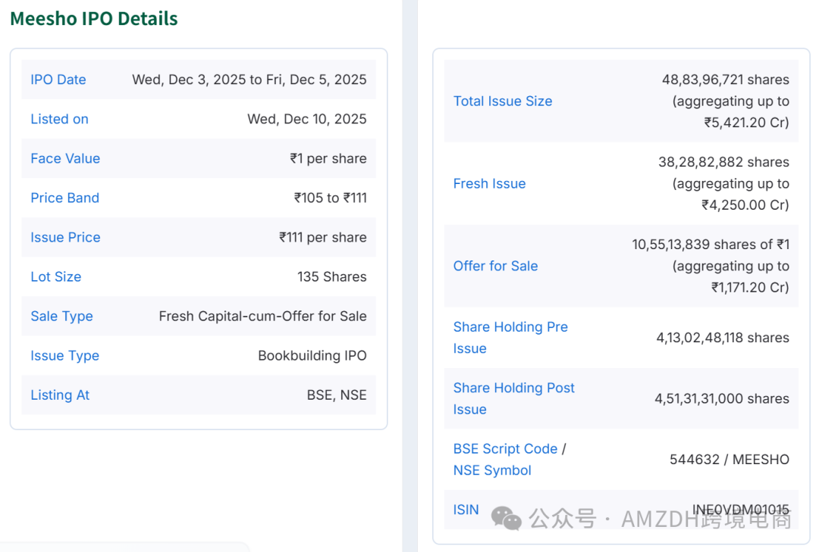Open the Offer for Sale link

tap(495, 266)
